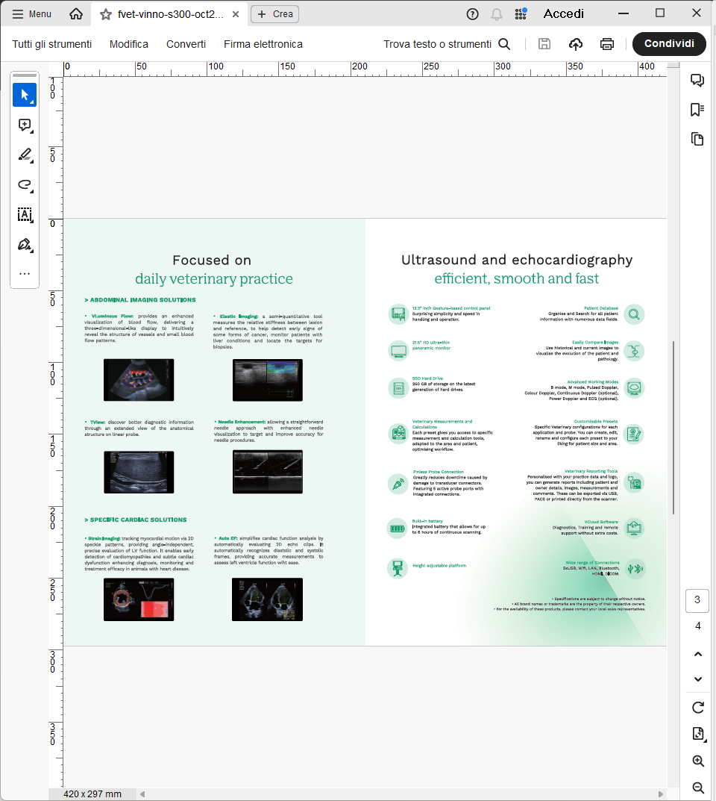Click the magnifier search icon in toolbar

[x=504, y=44]
